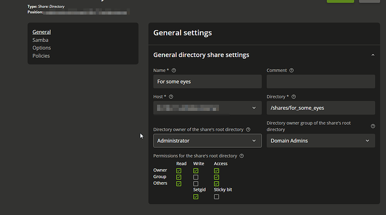Show help for directory owner group
This screenshot has height=215, width=386.
373,126
